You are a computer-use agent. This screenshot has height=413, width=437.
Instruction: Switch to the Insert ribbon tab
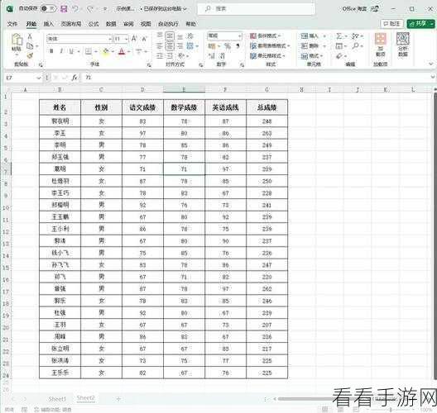[49, 24]
